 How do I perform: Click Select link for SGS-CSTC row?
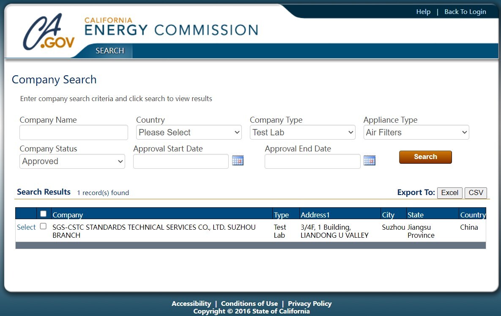coord(26,227)
